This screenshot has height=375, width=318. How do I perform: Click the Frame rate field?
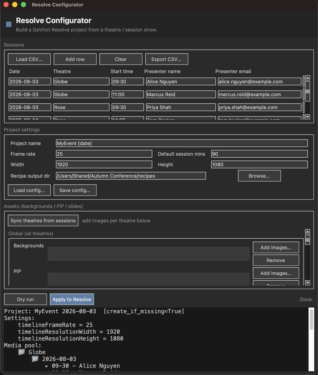[104, 154]
